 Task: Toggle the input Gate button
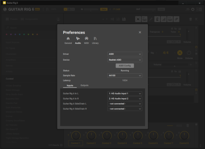pyautogui.click(x=104, y=9)
